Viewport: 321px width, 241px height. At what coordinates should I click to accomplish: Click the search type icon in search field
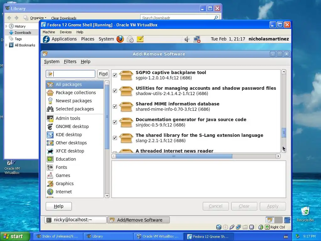50,74
